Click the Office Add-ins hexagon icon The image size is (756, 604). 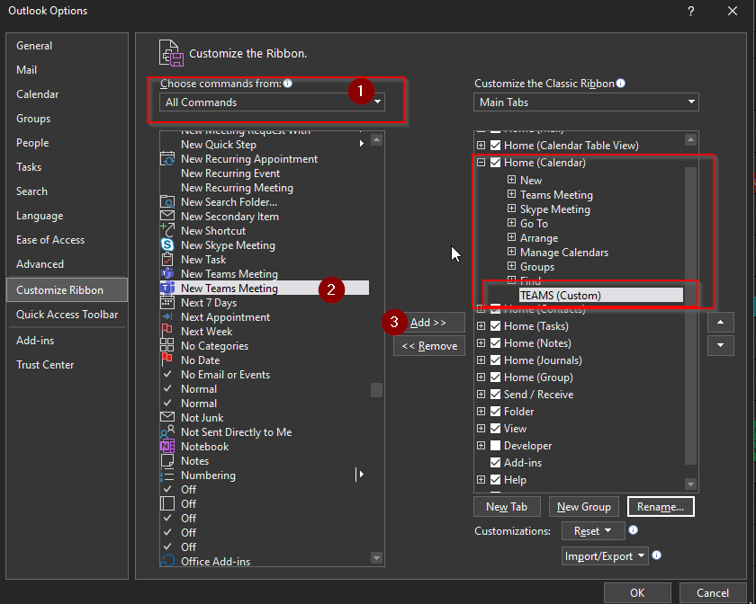(x=167, y=561)
